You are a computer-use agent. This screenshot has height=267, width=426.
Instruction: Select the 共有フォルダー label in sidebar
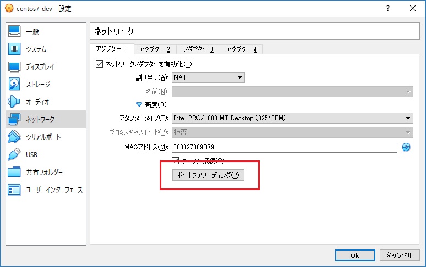[x=44, y=172]
